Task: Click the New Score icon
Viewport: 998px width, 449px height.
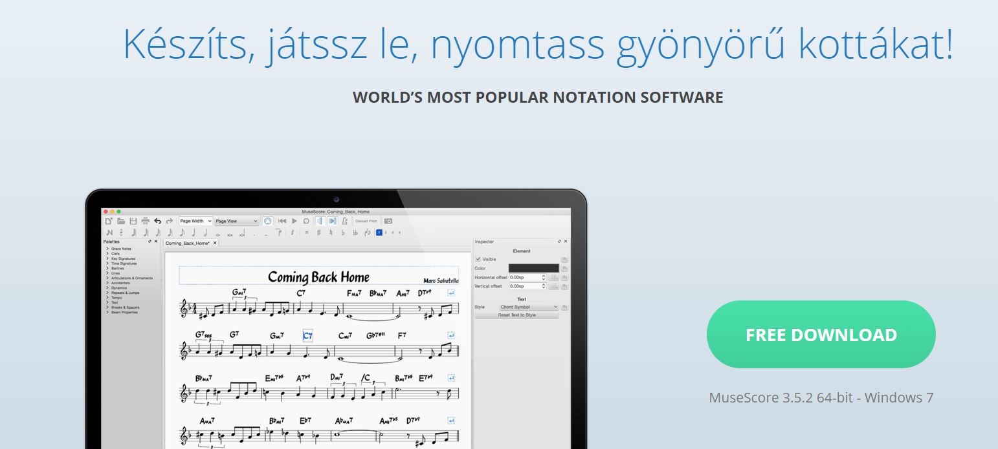Action: (x=109, y=221)
